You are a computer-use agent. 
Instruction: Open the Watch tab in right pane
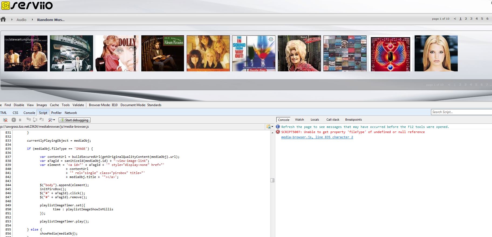click(x=299, y=120)
